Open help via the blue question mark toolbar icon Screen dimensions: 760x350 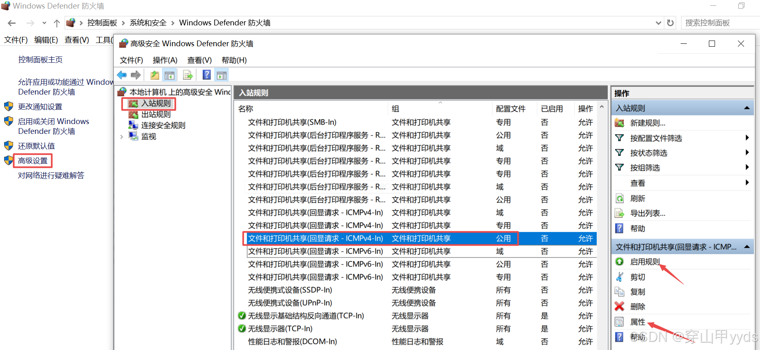tap(207, 75)
